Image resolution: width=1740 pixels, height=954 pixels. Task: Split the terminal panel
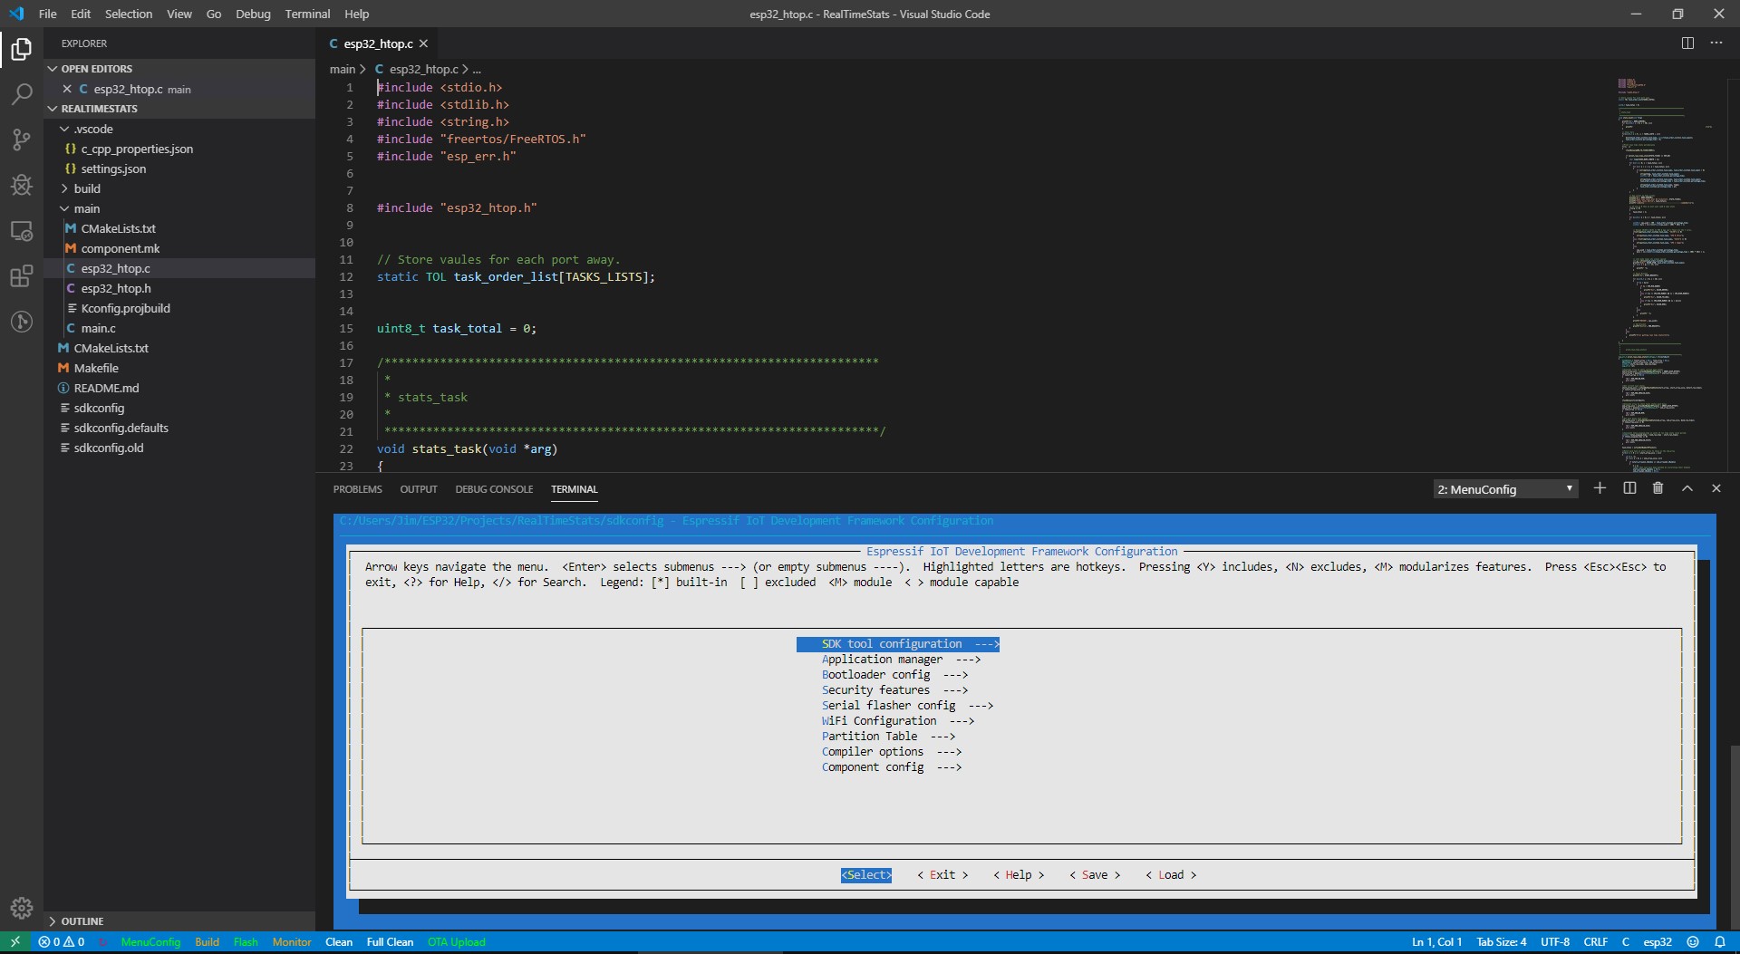1629,488
